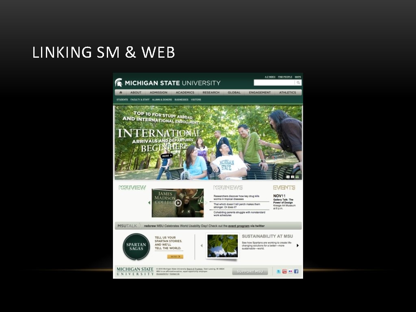This screenshot has width=416, height=312.
Task: Click the MSUView next arrow
Action: (206, 203)
